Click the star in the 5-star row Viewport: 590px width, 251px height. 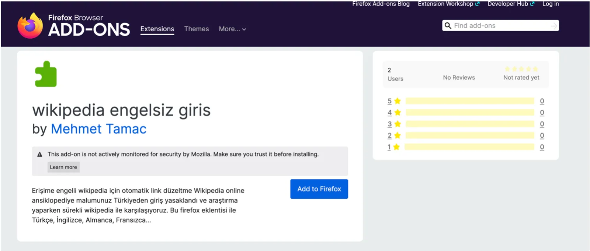click(397, 101)
